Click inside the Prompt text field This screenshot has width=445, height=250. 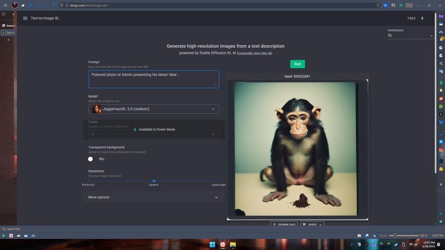coord(153,79)
